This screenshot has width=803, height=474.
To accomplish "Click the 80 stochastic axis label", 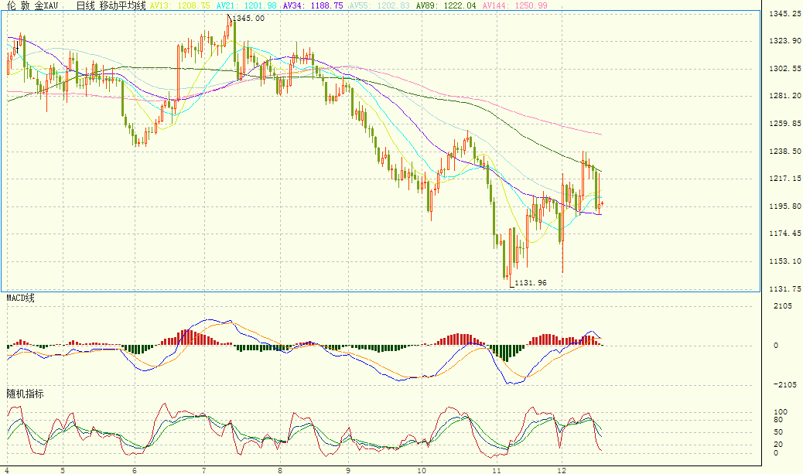I will [x=778, y=420].
